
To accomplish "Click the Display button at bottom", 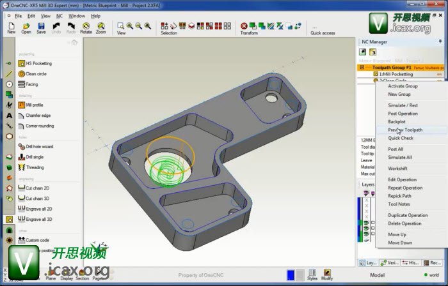I will pyautogui.click(x=67, y=275).
